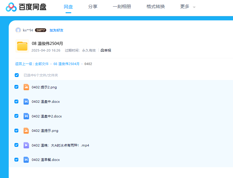Screen dimensions: 233x178
Task: Click the image icon for 0402 温提示.png
Action: tap(26, 131)
